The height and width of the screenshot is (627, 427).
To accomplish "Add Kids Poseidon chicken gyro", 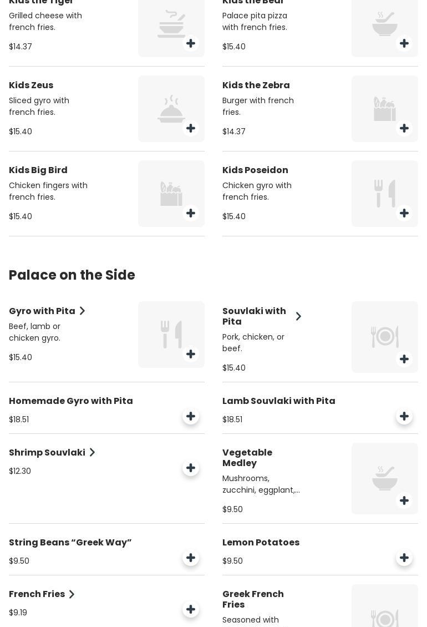I will [404, 213].
